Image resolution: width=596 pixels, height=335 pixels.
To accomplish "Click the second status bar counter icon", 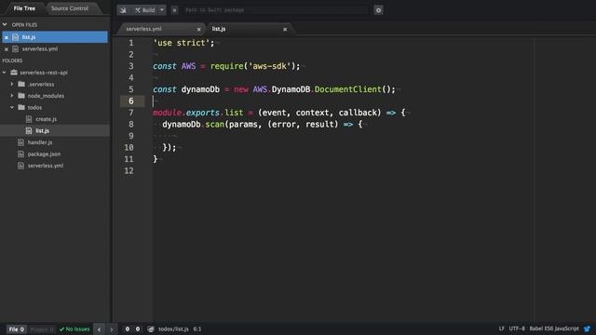I will tap(138, 328).
